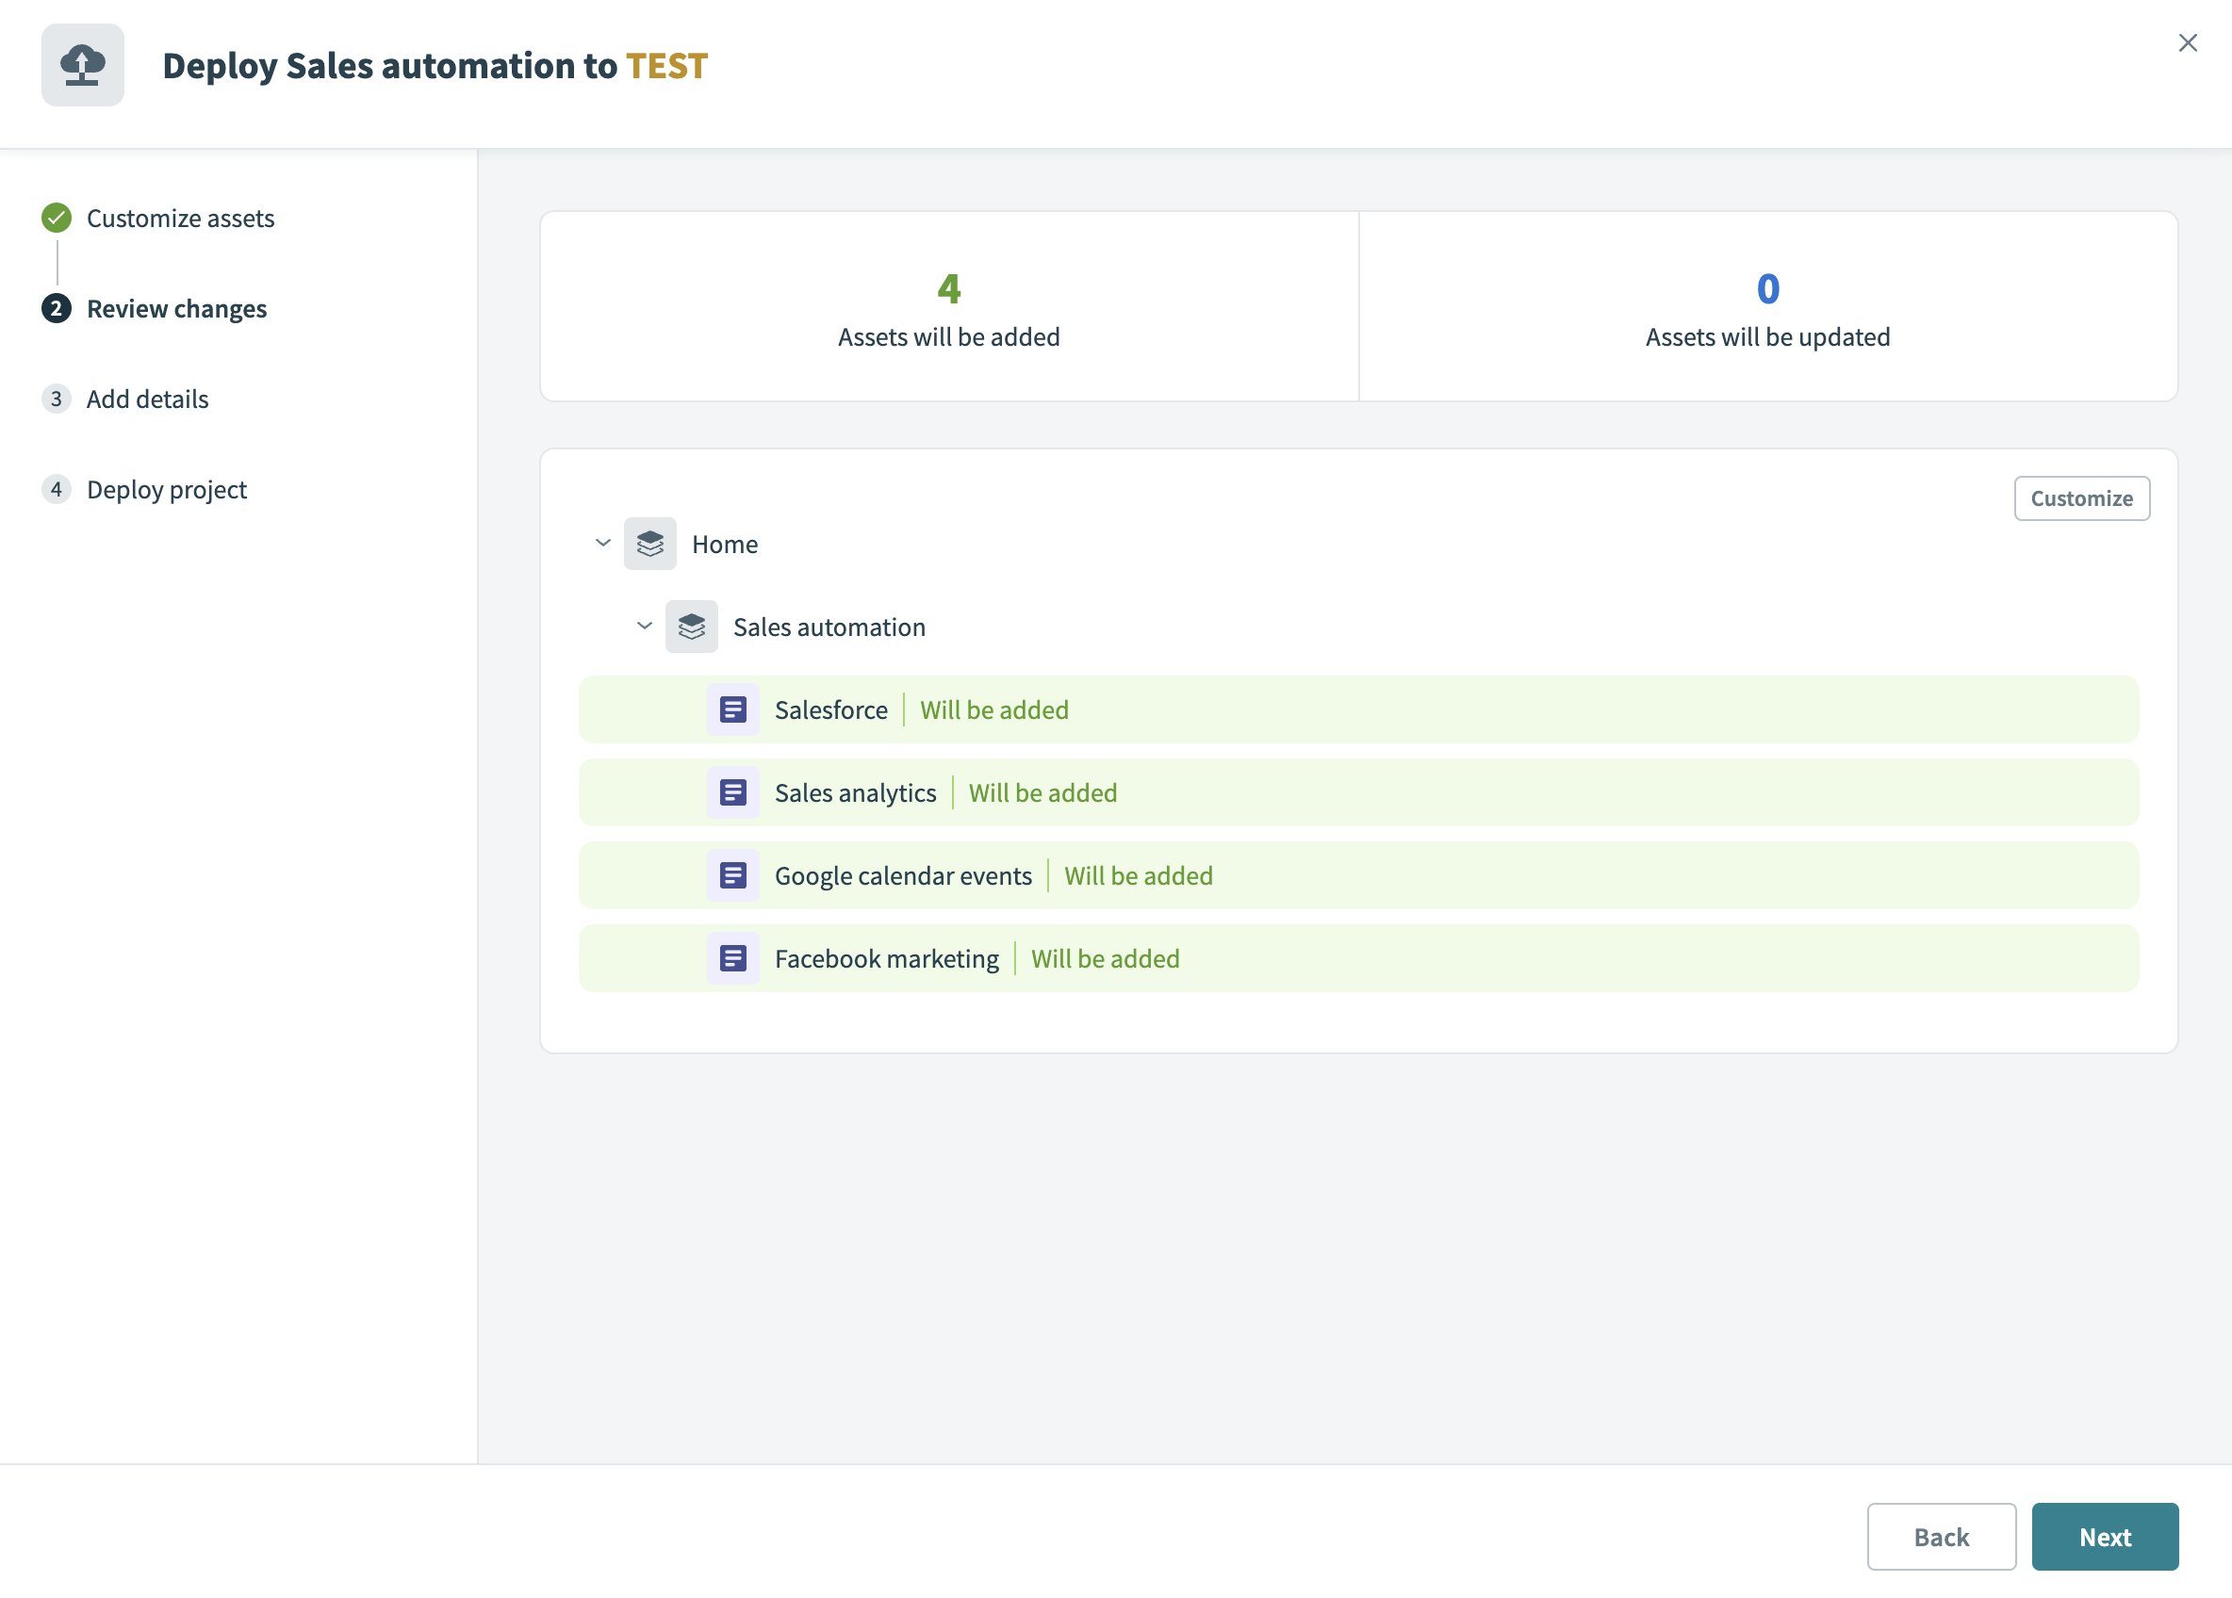Select the Salesforce document icon
This screenshot has height=1598, width=2232.
(733, 709)
